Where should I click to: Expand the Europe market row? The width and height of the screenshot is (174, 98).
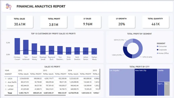point(6,86)
